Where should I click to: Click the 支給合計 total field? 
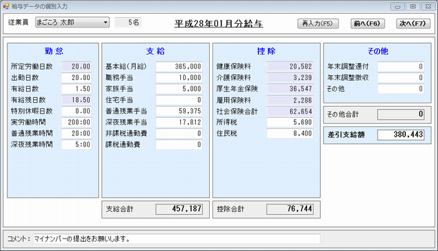[x=179, y=209]
